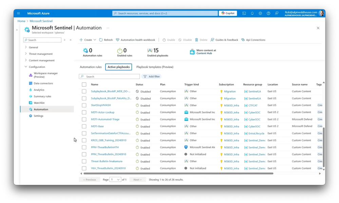Screen dimensions: 339x203
Task: Select the YKH_ThreatBulletin_20240910 row checkbox
Action: click(x=84, y=168)
